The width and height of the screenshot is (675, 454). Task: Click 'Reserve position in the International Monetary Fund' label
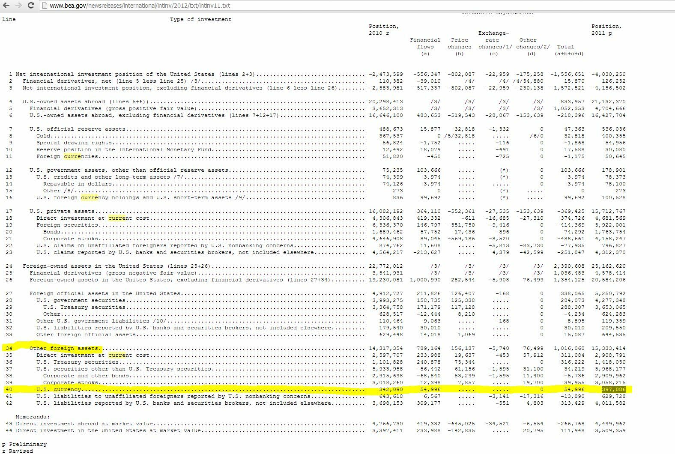pyautogui.click(x=124, y=150)
